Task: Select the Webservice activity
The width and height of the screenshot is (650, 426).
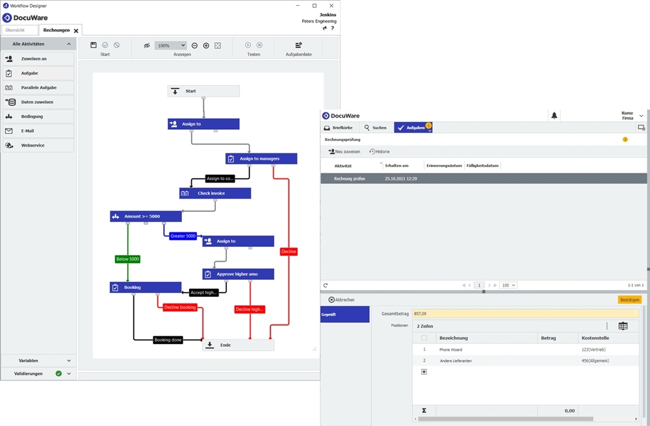Action: (38, 145)
